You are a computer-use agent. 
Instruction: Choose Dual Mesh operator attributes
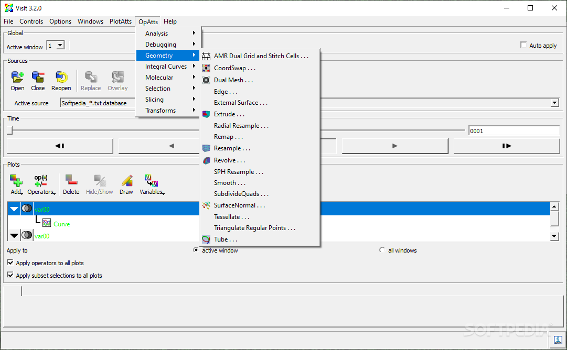260,80
